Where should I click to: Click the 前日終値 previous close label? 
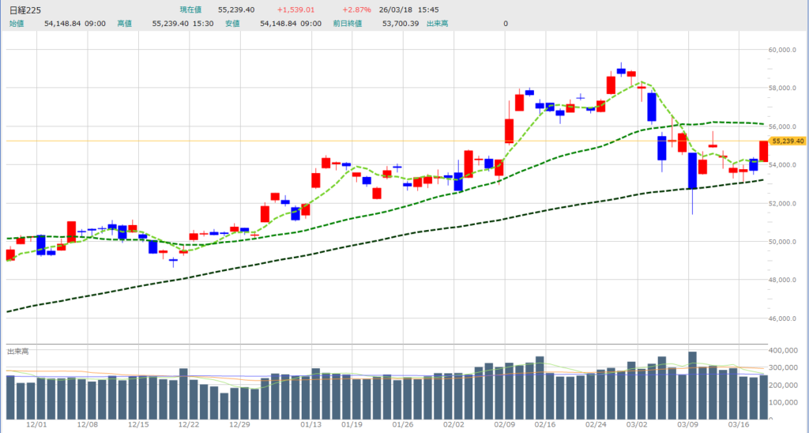coord(348,24)
